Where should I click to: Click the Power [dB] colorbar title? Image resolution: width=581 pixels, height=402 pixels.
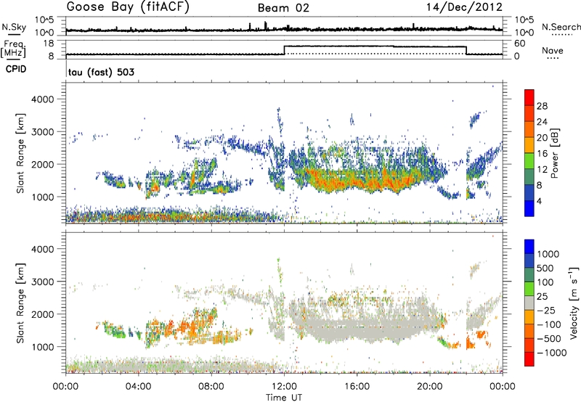pos(555,153)
